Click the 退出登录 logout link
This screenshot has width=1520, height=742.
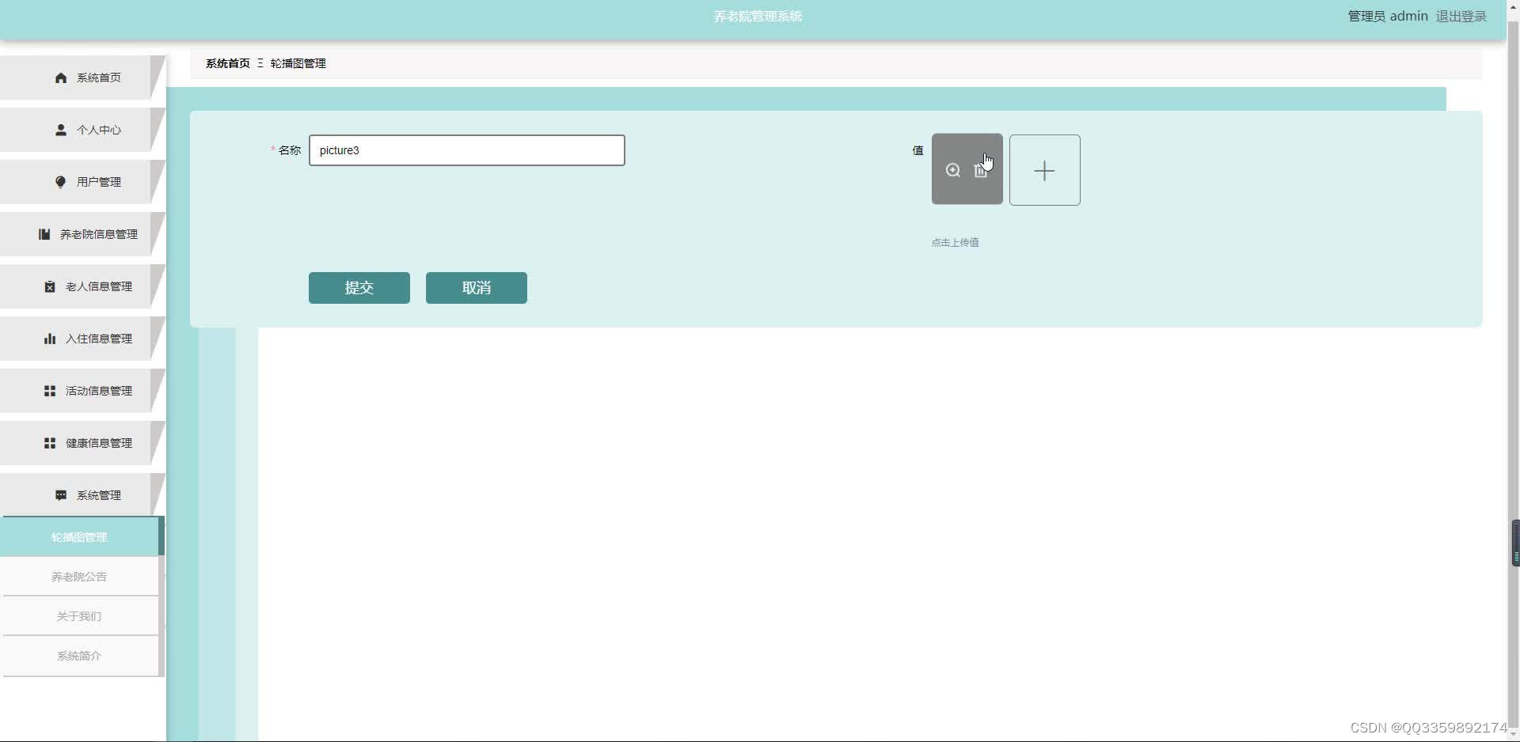click(1461, 16)
